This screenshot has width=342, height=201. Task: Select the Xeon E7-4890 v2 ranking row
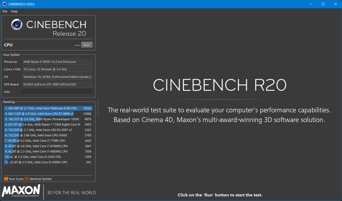48,114
